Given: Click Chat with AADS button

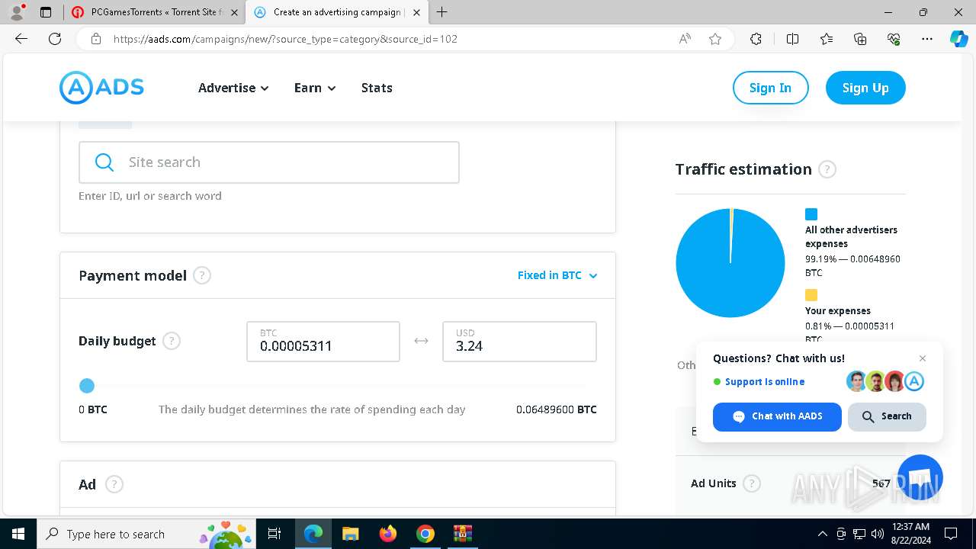Looking at the screenshot, I should (x=777, y=416).
